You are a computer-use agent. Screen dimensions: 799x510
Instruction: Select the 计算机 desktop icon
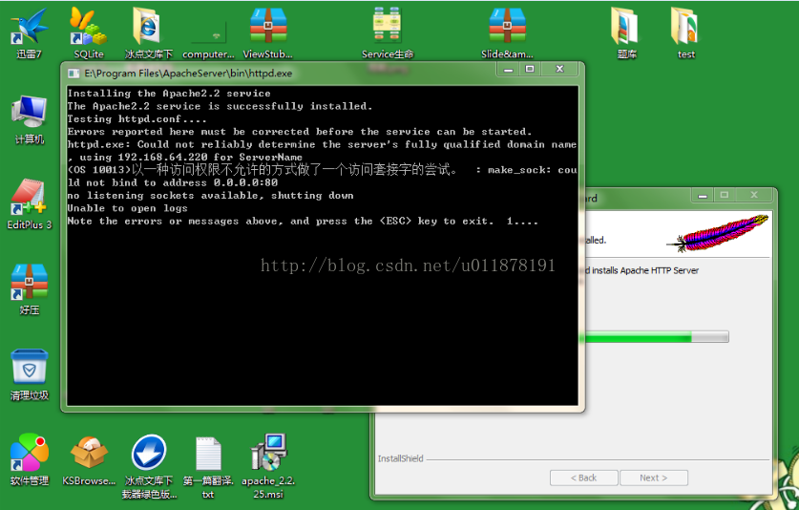29,119
